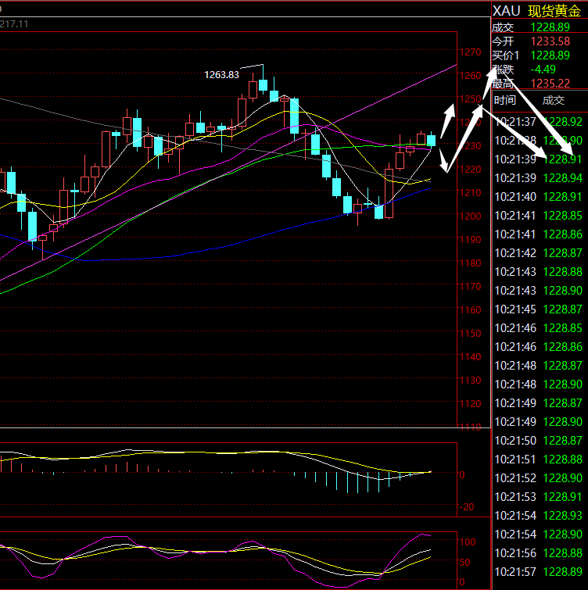
Task: Click the 50 label on oscillator axis
Action: click(465, 562)
